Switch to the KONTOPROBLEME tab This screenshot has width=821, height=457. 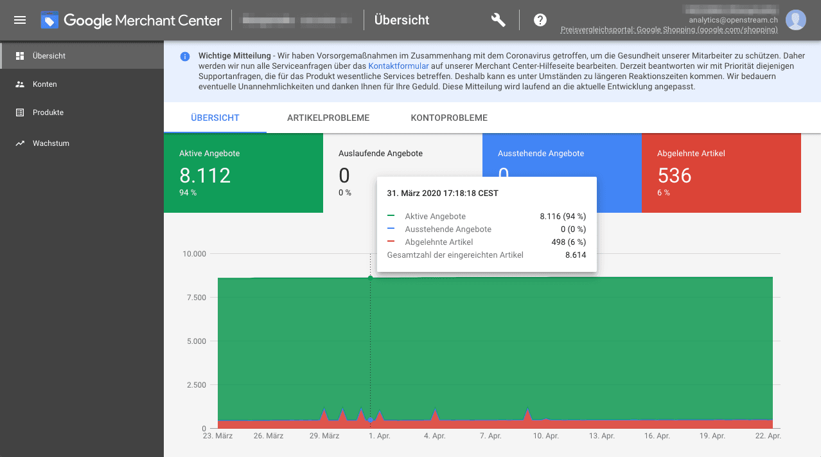tap(449, 118)
